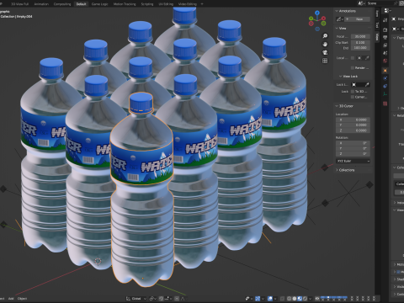Toggle proportional editing icon
Viewport: 404px width, 303px height.
177,299
